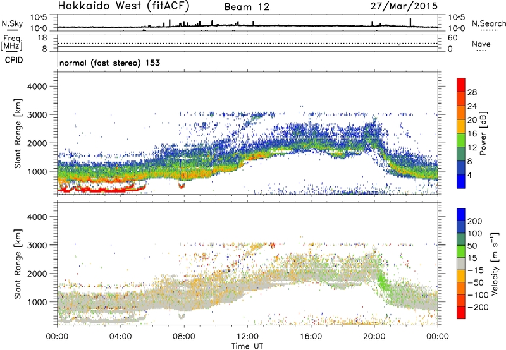Click power colorbar value '28'

[472, 92]
